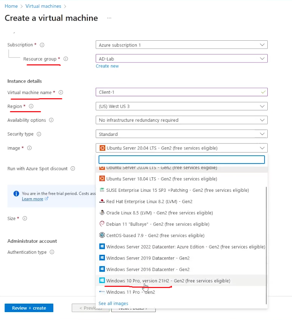The width and height of the screenshot is (292, 320).
Task: Select Windows Server 2016 Datacenter - Gen2
Action: pos(181,269)
